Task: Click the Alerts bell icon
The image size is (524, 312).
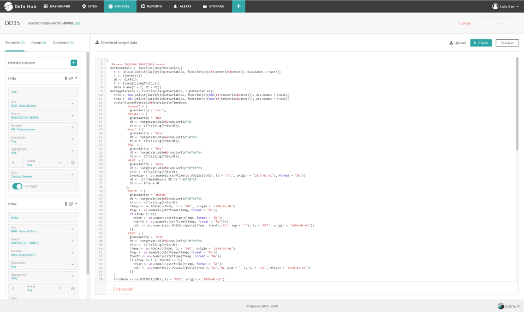Action: [x=175, y=7]
